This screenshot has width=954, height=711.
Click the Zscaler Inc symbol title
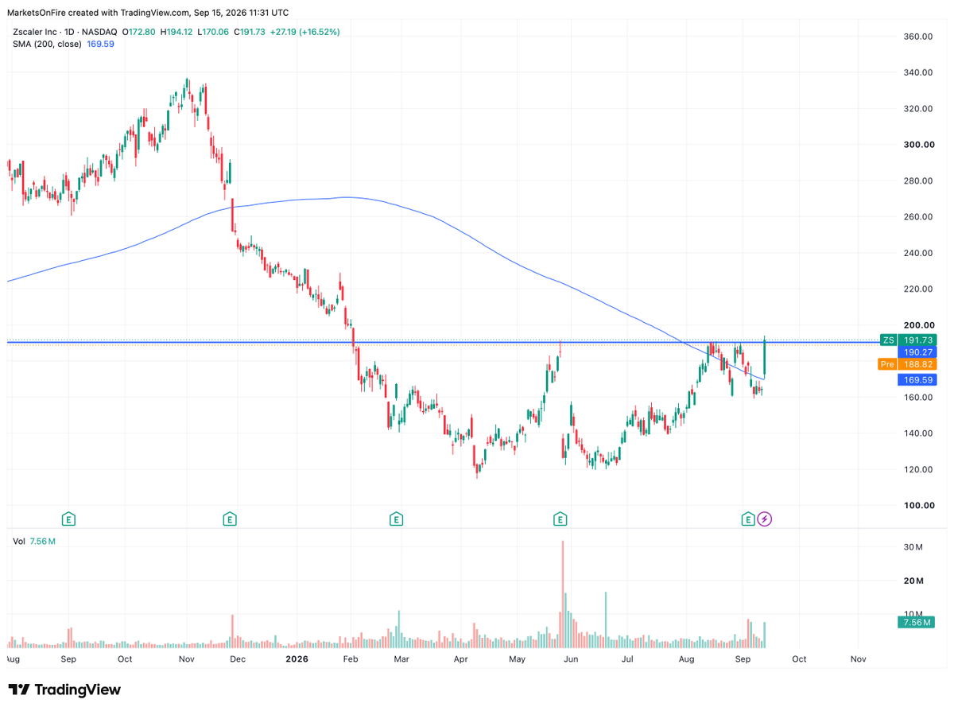pos(35,32)
